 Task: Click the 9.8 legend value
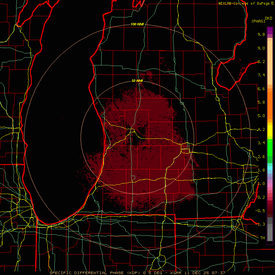261,34
